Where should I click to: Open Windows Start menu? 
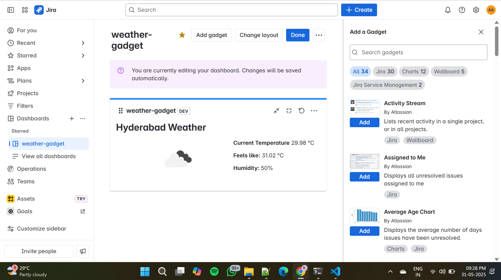click(x=145, y=272)
